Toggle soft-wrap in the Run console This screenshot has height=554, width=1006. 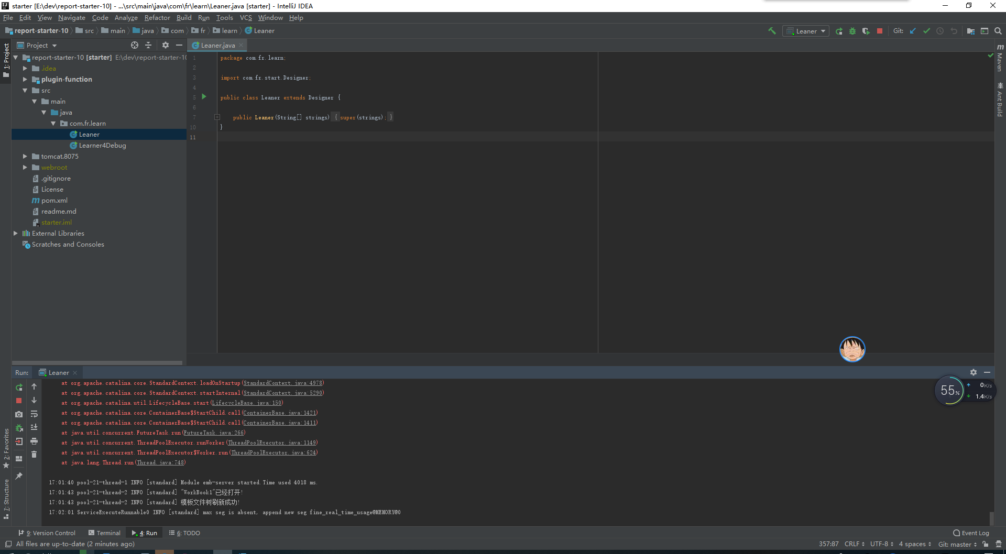(x=34, y=414)
